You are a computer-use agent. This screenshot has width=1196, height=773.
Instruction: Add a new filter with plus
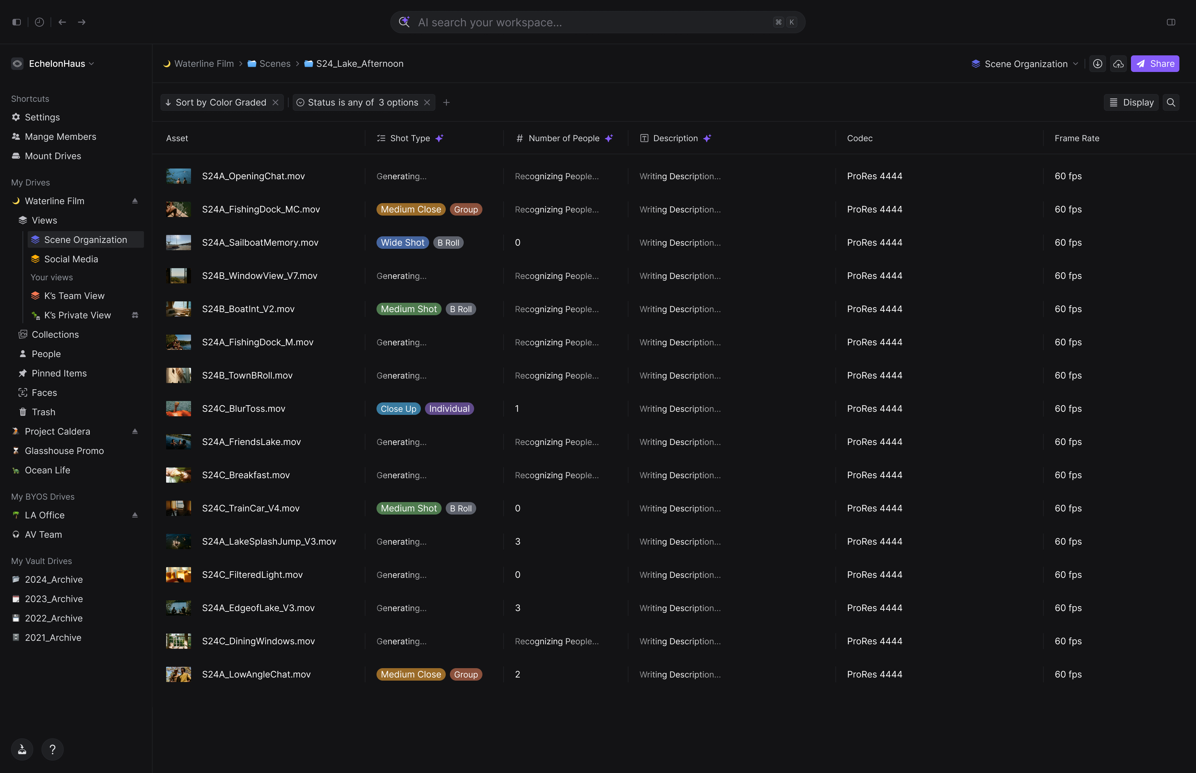pos(446,102)
